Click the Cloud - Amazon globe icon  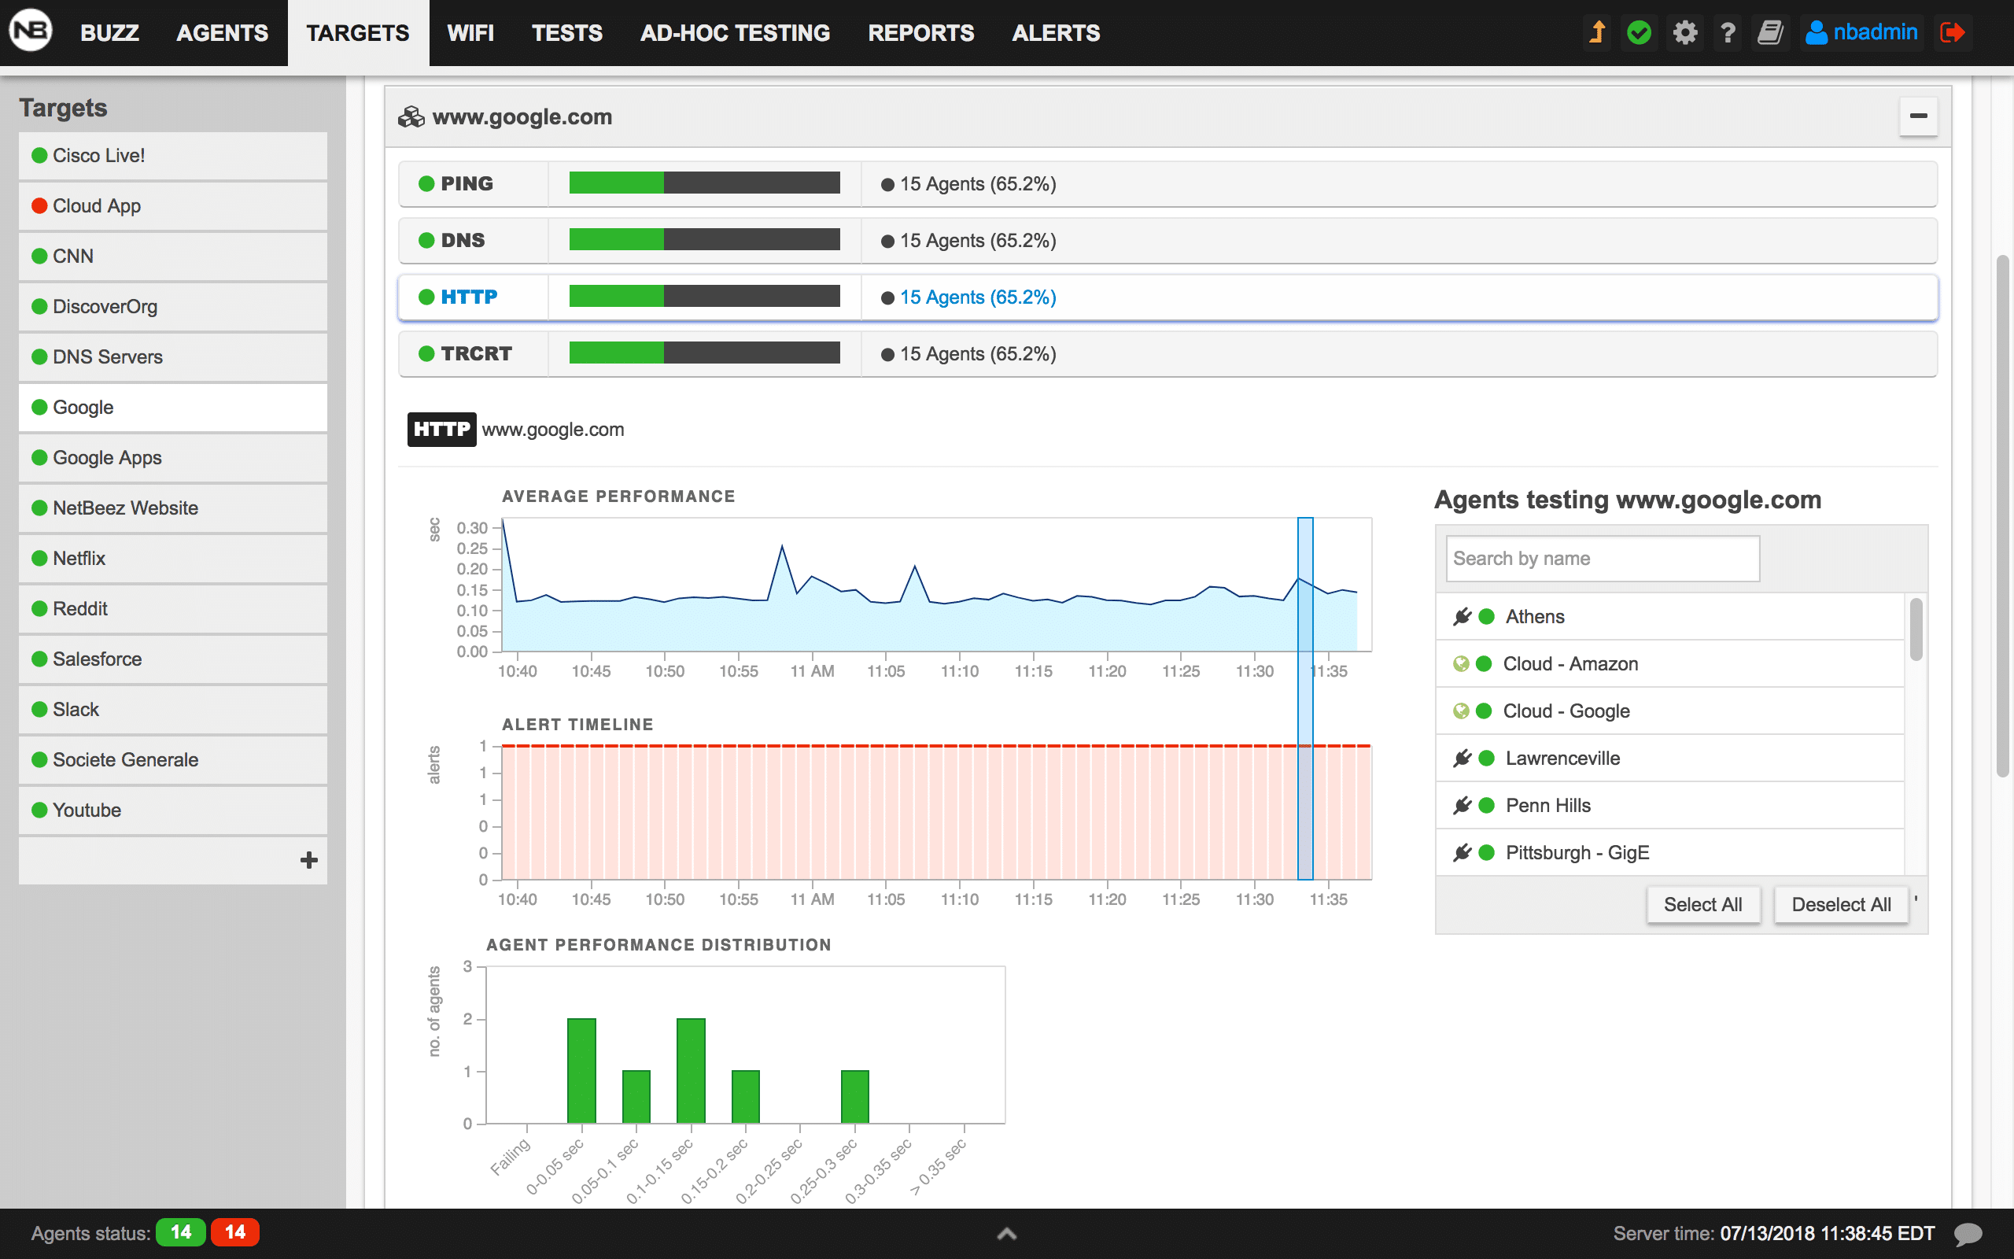click(x=1461, y=663)
